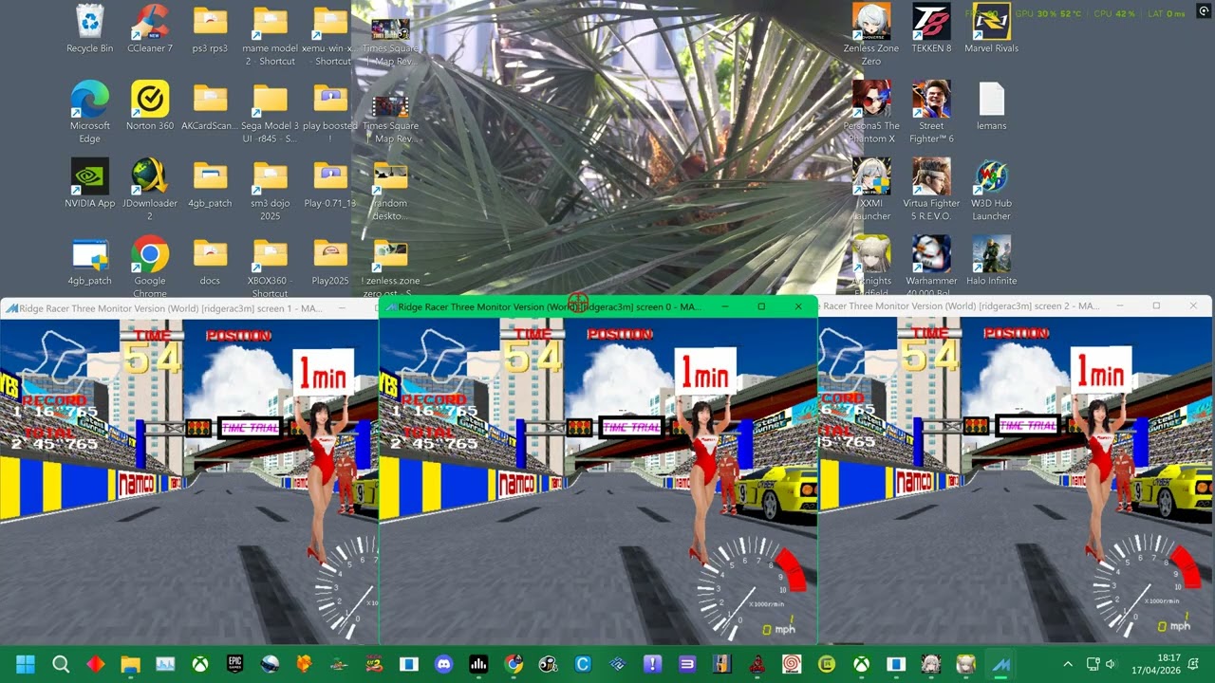Launch Zenless Zone Zero game shortcut

(870, 35)
